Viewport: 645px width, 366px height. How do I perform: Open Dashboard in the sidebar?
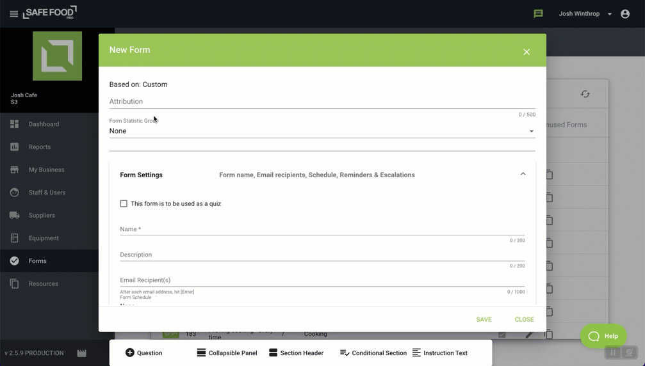coord(49,124)
